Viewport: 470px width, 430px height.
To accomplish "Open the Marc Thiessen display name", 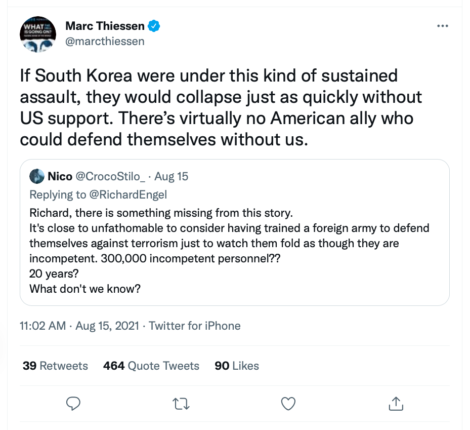I will coord(105,25).
